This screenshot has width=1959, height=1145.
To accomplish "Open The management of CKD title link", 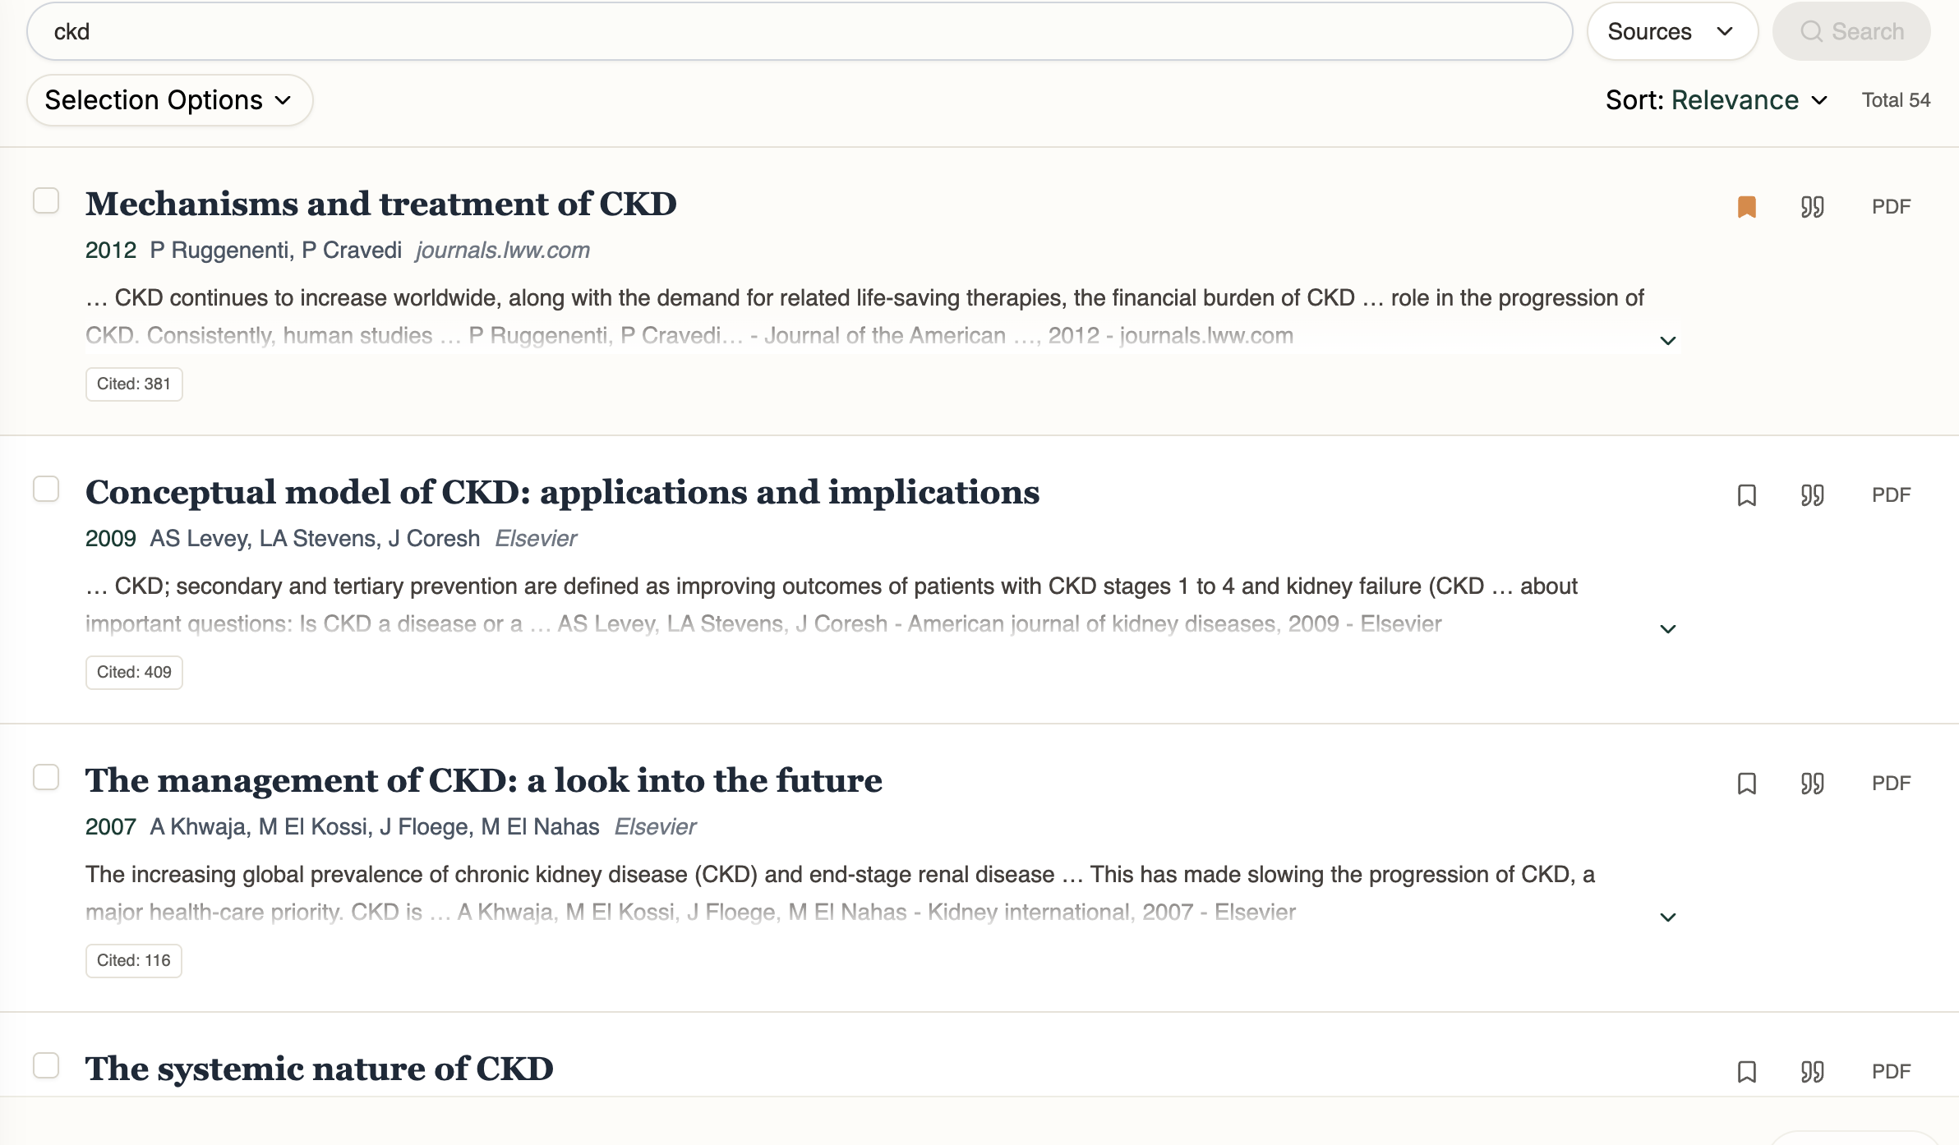I will (x=483, y=780).
